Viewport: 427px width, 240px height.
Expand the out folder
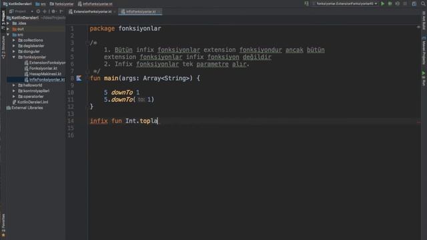point(8,29)
